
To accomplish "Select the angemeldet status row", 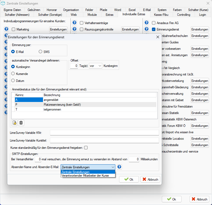I will [84, 100].
